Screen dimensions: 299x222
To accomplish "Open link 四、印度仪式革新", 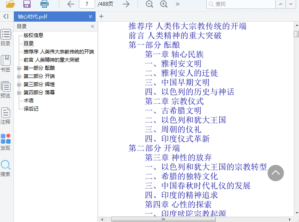I will pos(177,139).
